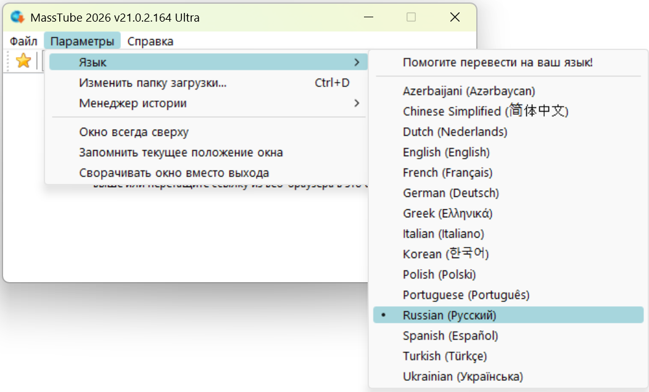Select French (Français) language
The height and width of the screenshot is (392, 649).
click(508, 173)
